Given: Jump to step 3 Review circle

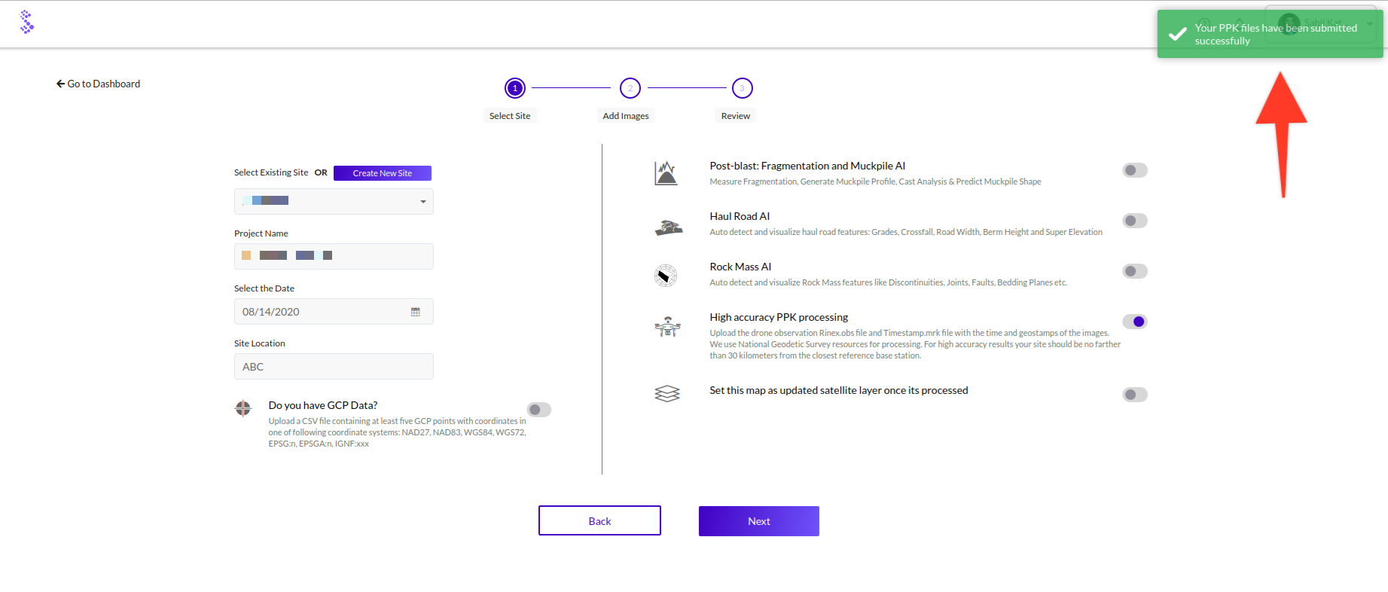Looking at the screenshot, I should (x=742, y=88).
